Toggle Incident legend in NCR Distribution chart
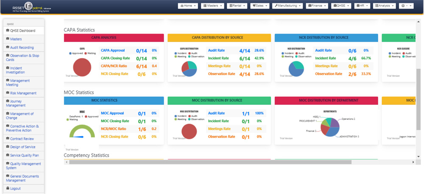Screen dimensions: 424x194 click(x=288, y=53)
